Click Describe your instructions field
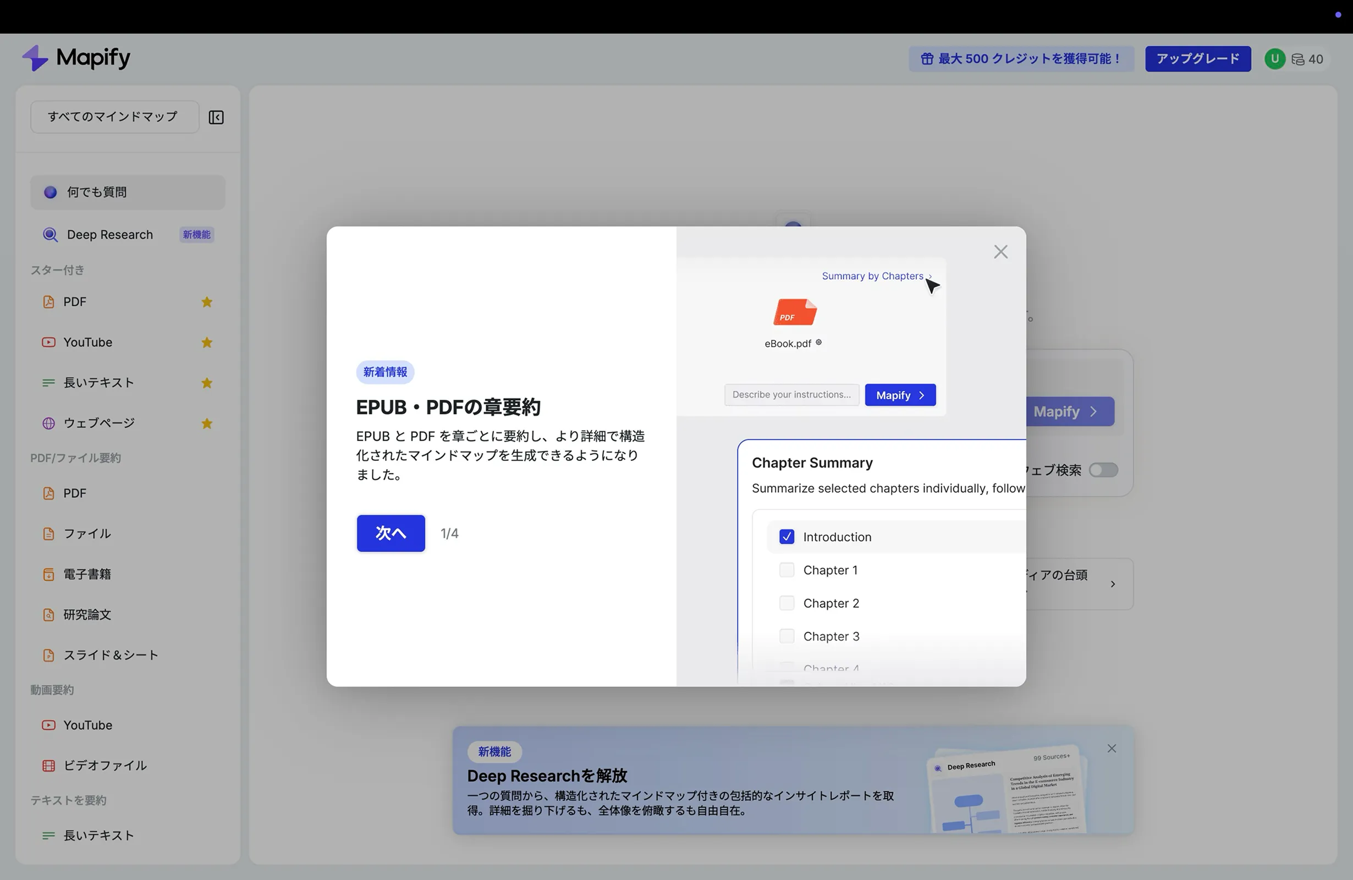The width and height of the screenshot is (1353, 880). click(x=791, y=394)
